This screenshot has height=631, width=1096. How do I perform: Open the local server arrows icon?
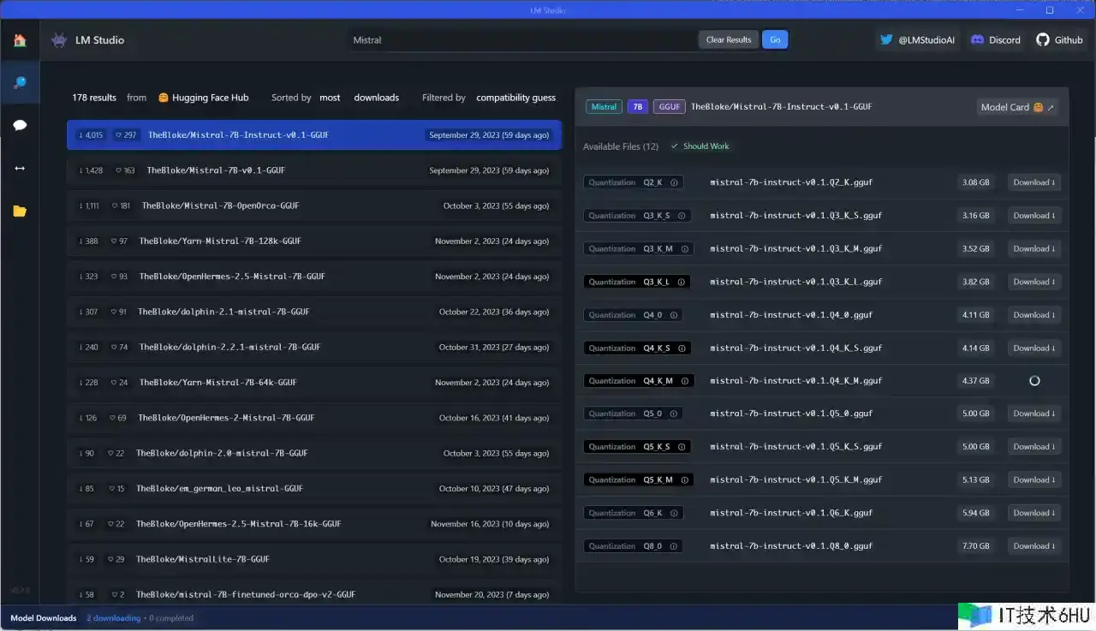point(20,168)
